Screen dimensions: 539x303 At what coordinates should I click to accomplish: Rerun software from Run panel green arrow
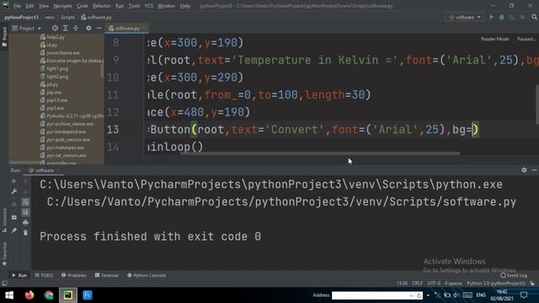click(x=14, y=181)
